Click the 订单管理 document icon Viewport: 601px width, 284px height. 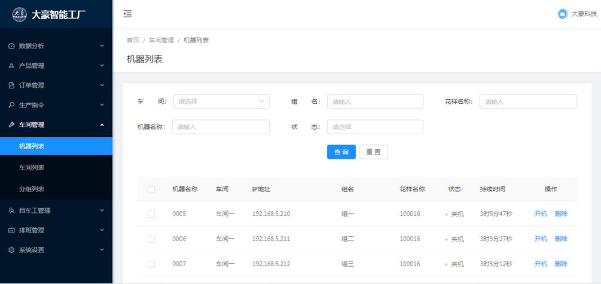[x=11, y=85]
